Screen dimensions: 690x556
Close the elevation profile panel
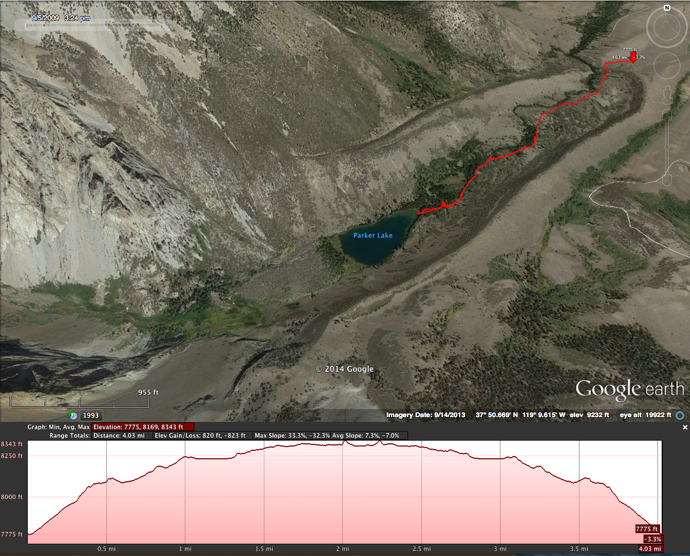[x=685, y=427]
